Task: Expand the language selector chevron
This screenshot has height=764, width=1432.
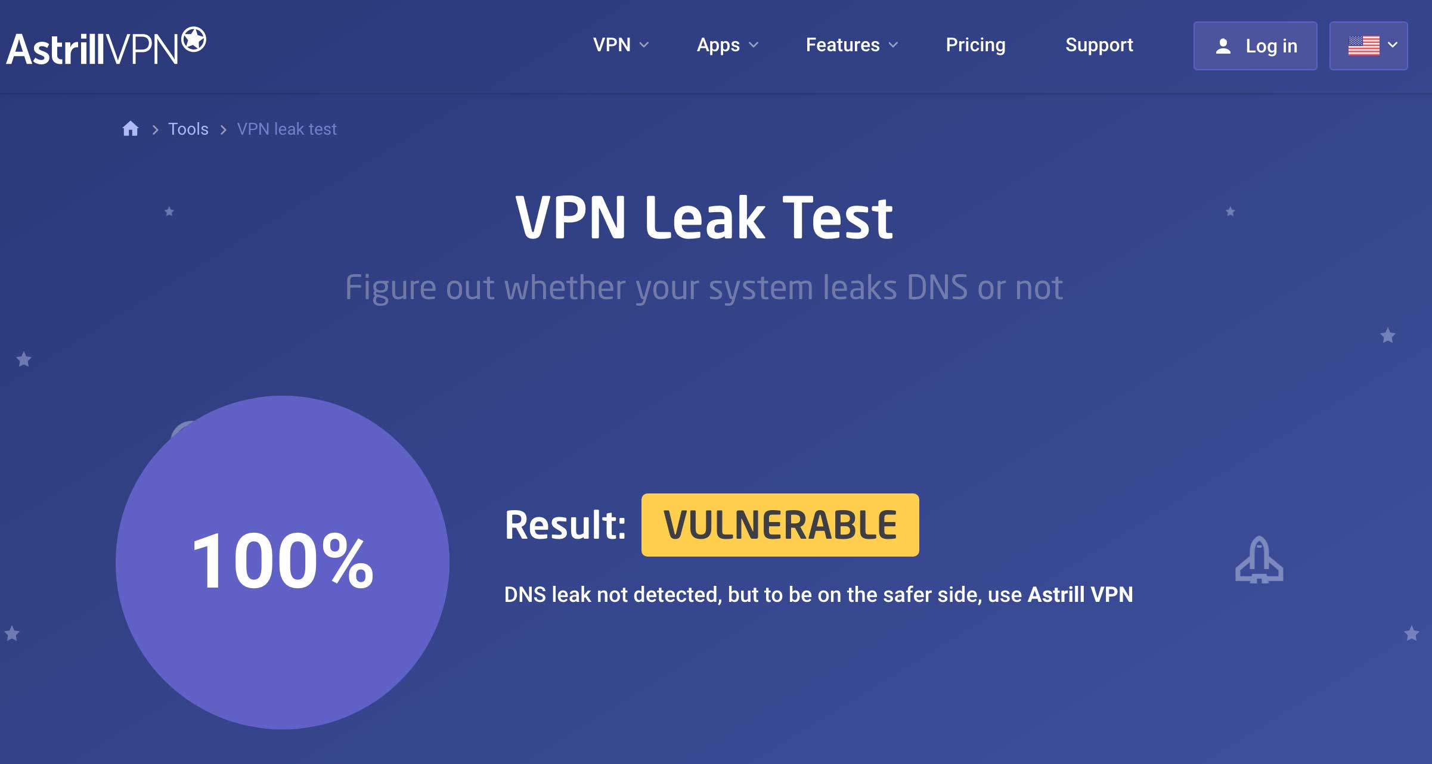Action: point(1393,45)
